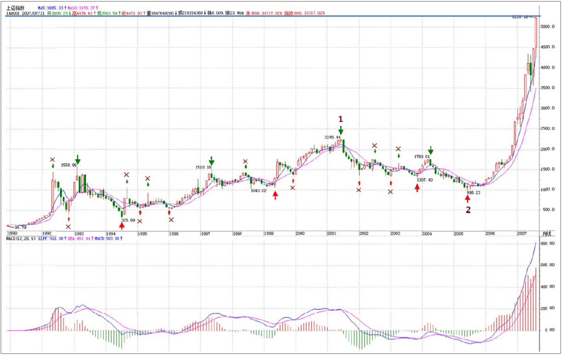This screenshot has height=355, width=562.
Task: Click the 95.79 low price label
Action: (x=19, y=228)
